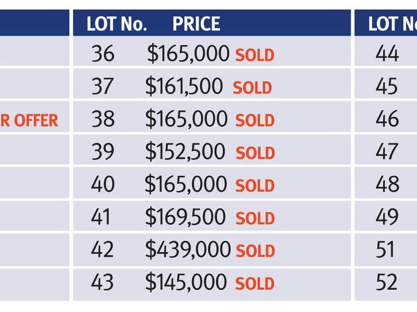Select lot number 36
417x312 pixels.
(103, 54)
